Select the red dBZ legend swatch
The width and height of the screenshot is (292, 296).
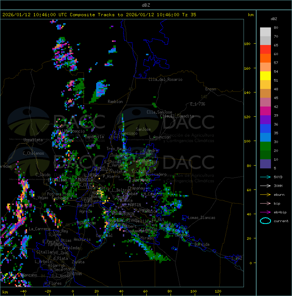click(x=265, y=50)
